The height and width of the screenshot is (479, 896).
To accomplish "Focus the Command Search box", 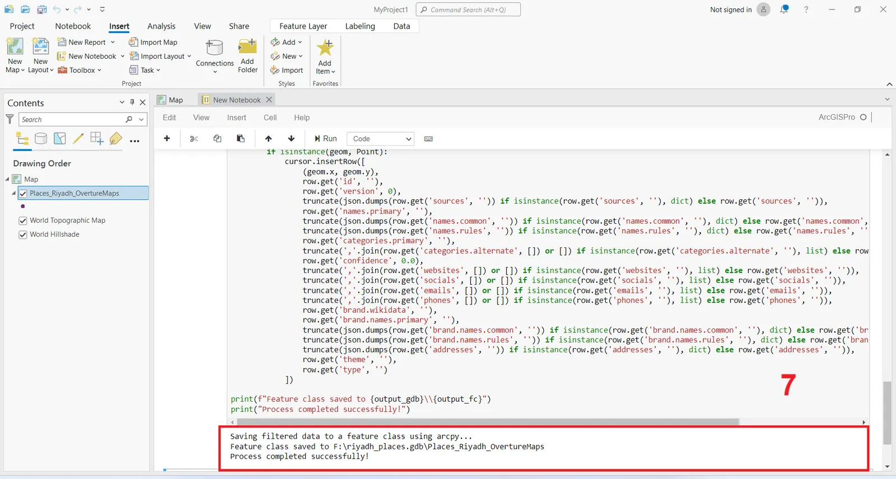I will point(468,10).
